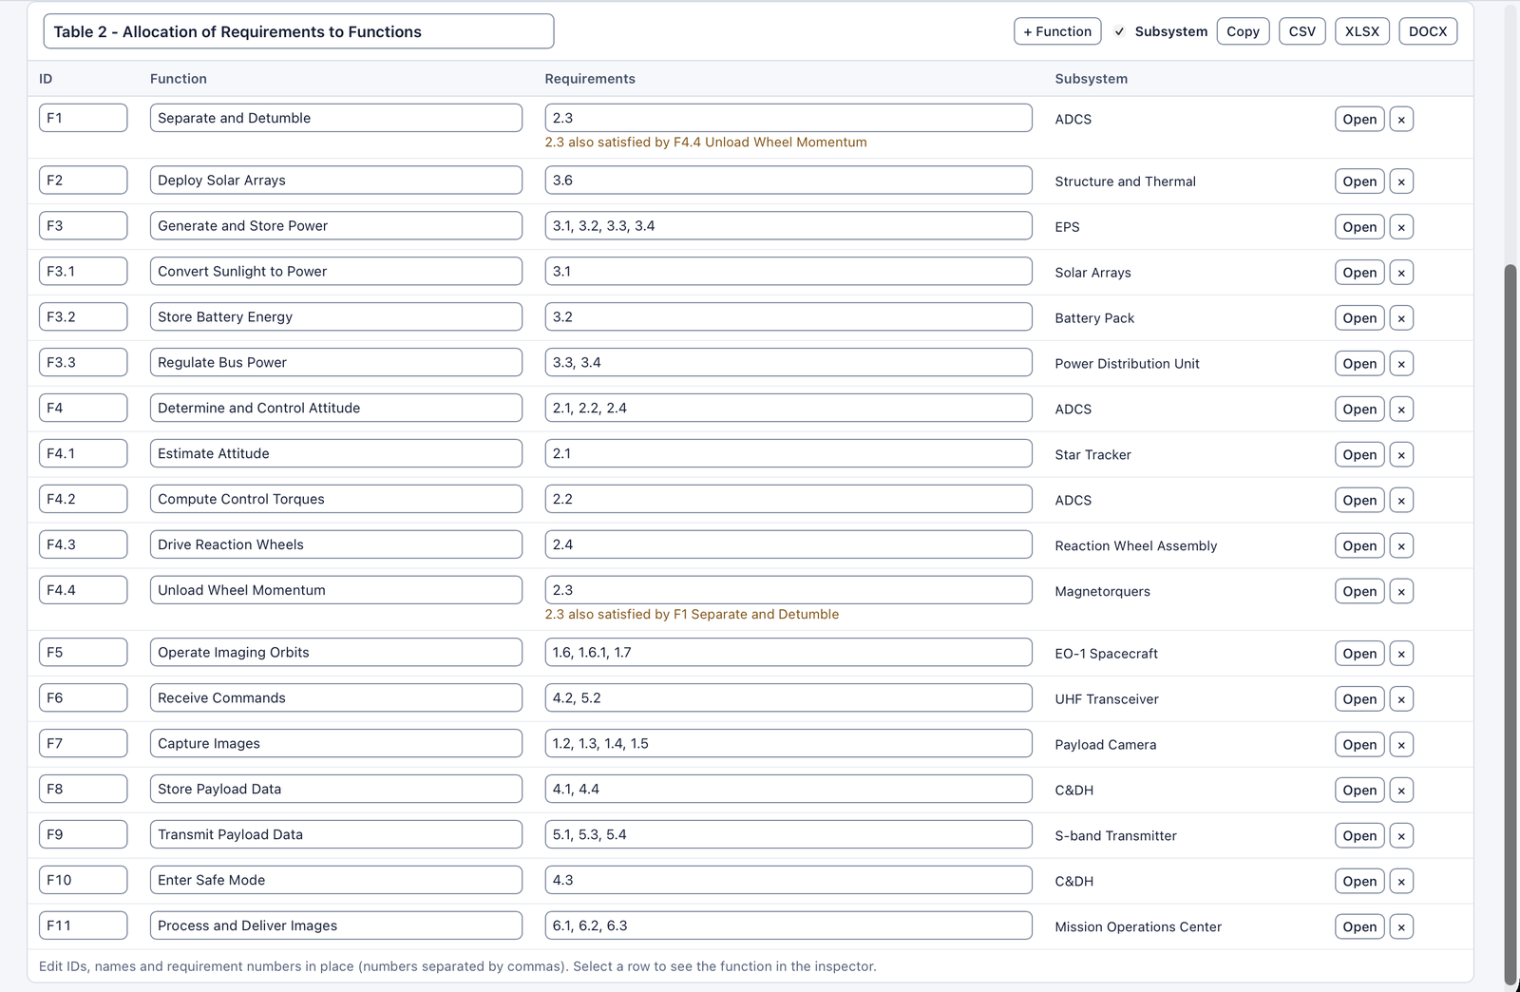Edit requirements field containing 1.2, 1.3, 1.4, 1.5
Viewport: 1520px width, 992px height.
pyautogui.click(x=788, y=744)
